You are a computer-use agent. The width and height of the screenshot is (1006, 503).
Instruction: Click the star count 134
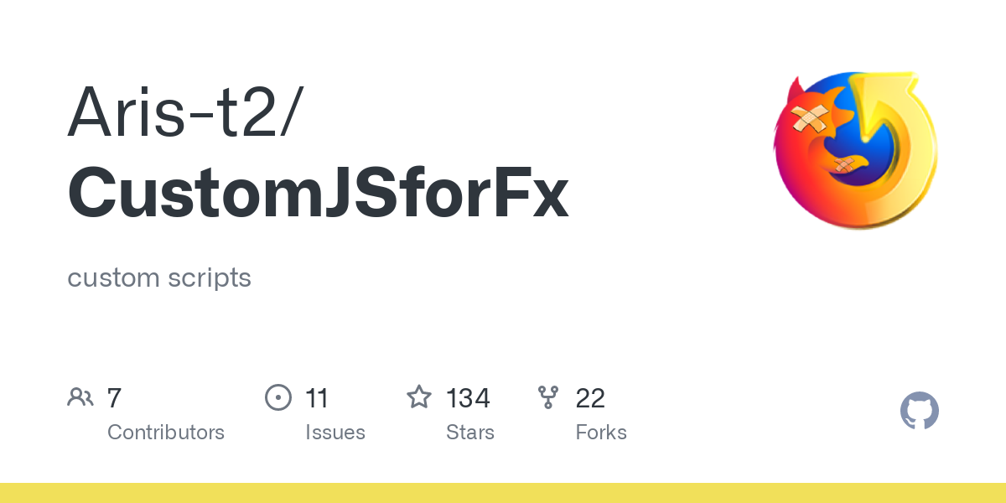468,398
